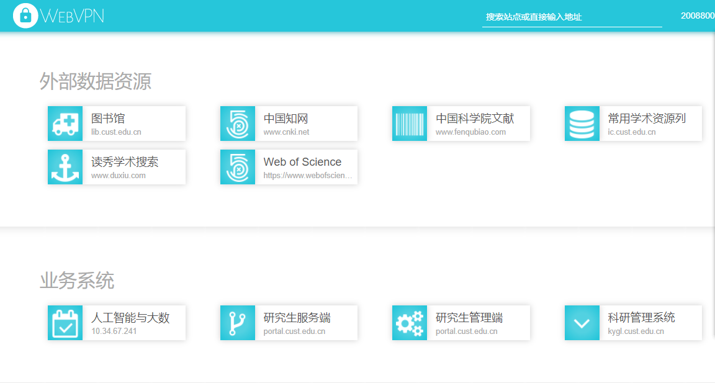Click the calendar check icon for 人工智能与大数
The width and height of the screenshot is (715, 383).
pos(65,323)
